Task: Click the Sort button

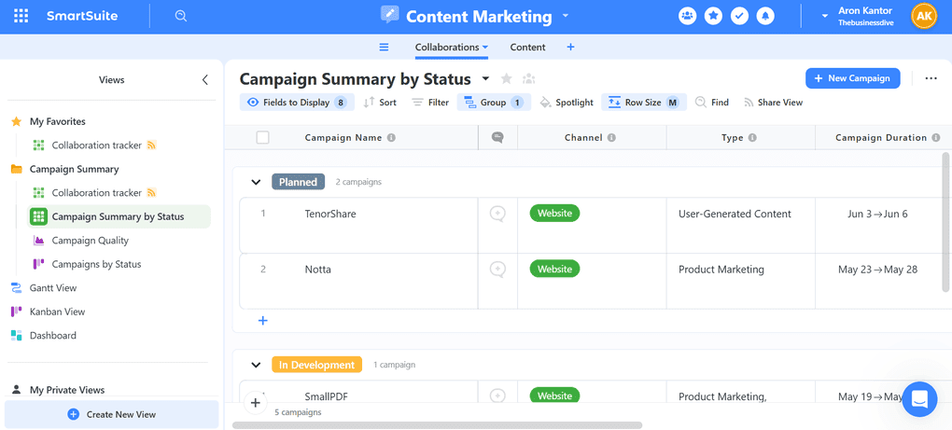Action: point(380,103)
